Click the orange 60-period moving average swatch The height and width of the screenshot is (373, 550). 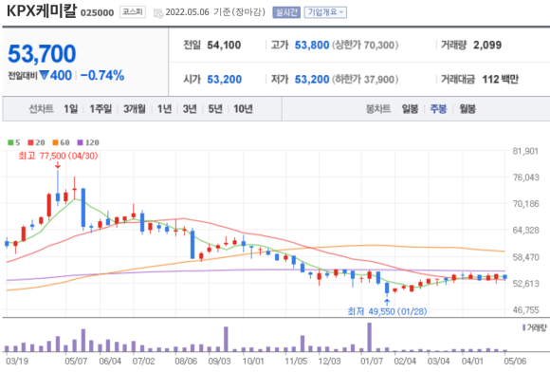coord(55,142)
